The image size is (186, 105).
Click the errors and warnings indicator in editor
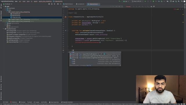coord(176,9)
